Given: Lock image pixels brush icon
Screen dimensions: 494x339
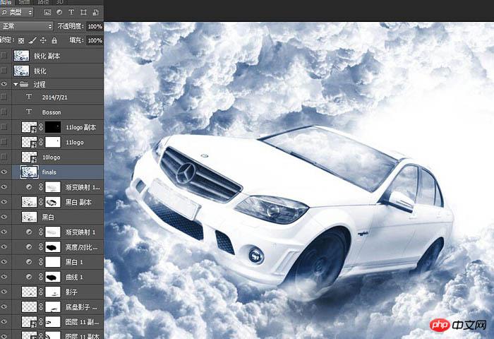Looking at the screenshot, I should tap(32, 40).
